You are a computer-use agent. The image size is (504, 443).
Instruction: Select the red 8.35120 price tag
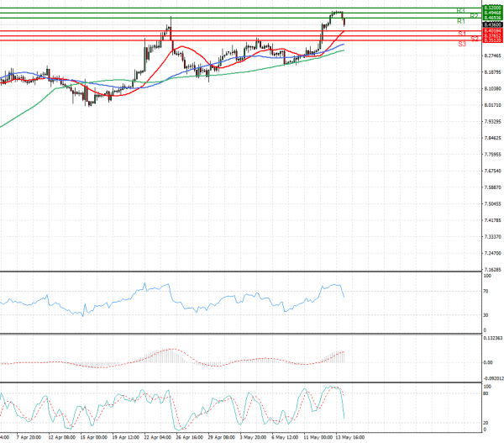pos(492,40)
